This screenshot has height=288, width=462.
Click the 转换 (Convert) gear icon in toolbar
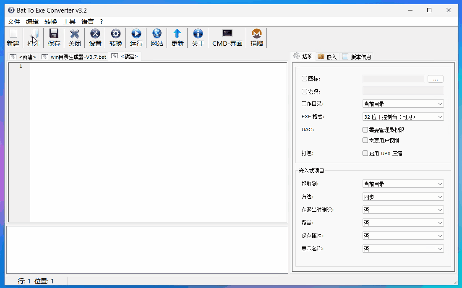click(x=115, y=34)
